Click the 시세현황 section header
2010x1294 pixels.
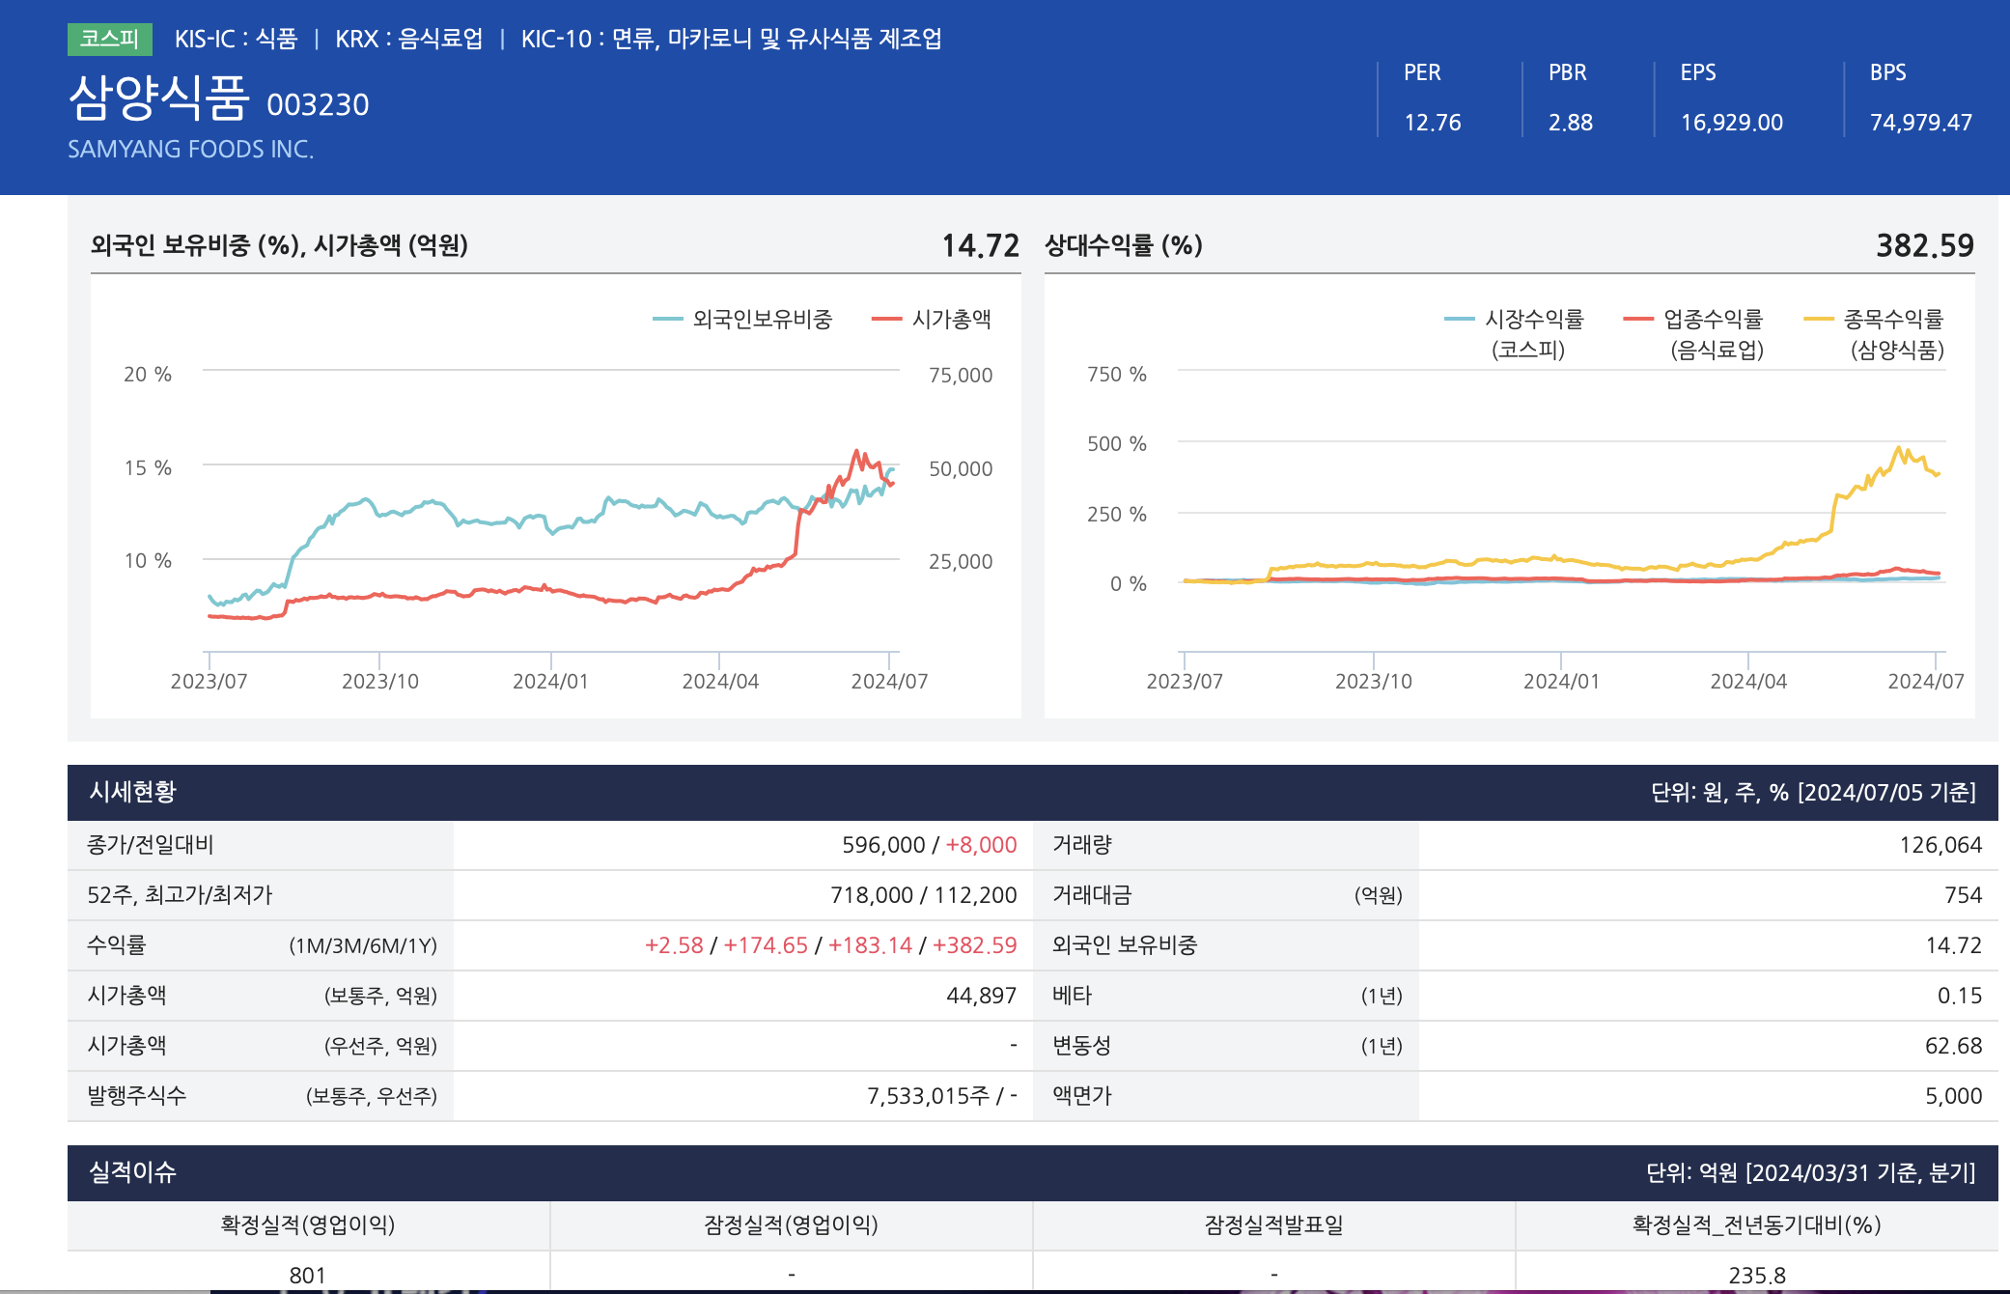(133, 792)
